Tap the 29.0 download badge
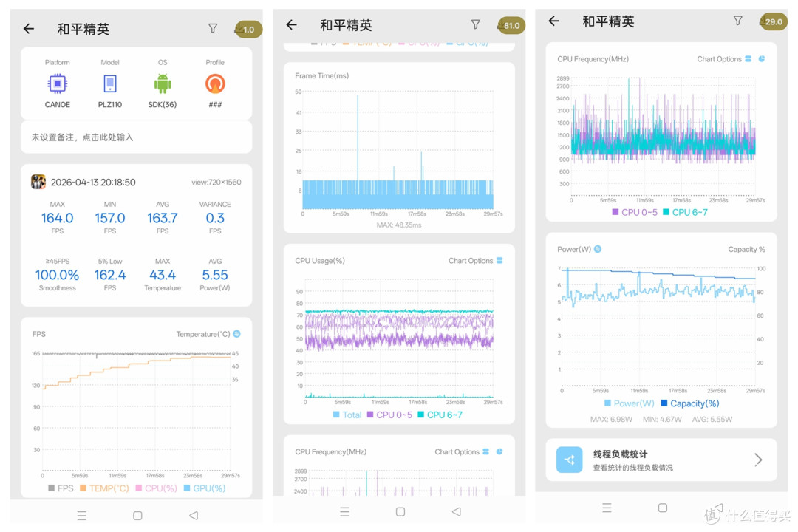 point(773,21)
